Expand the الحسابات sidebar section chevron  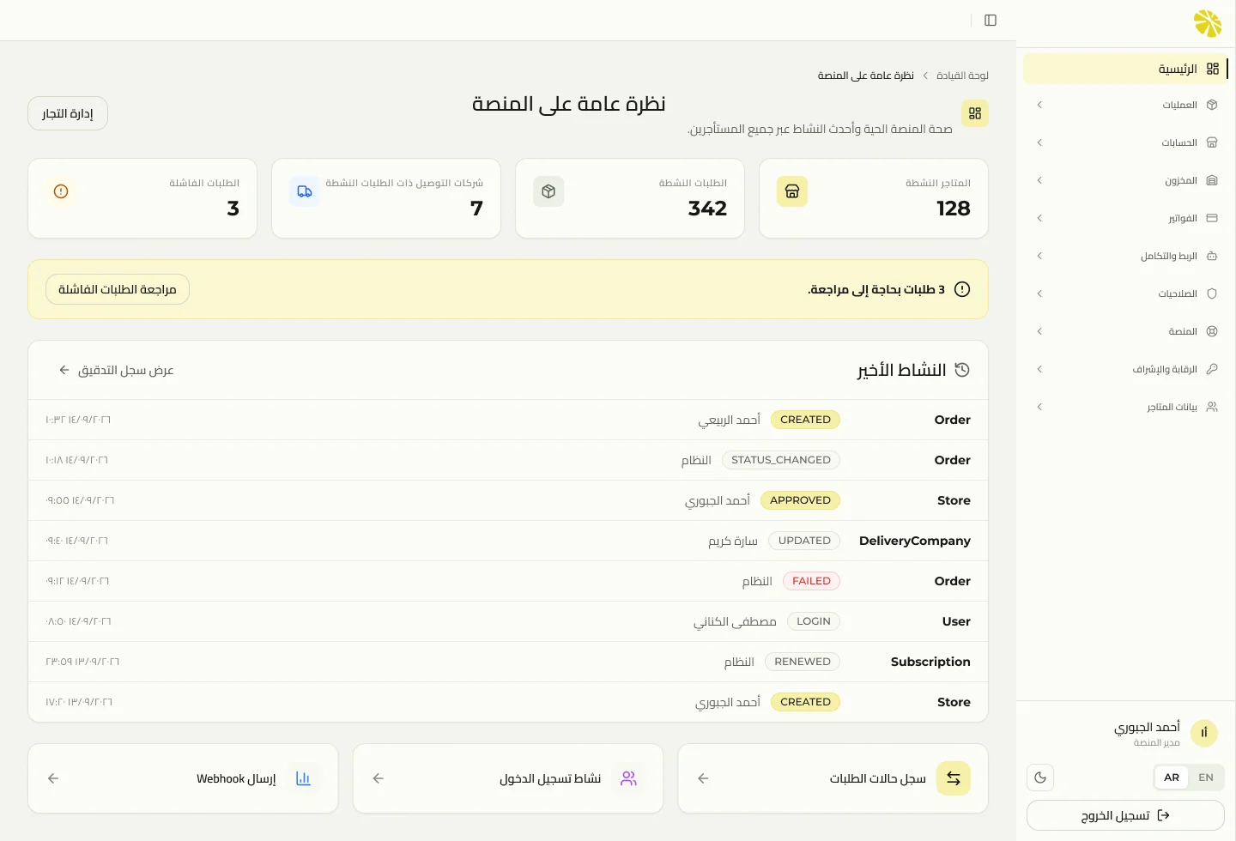[x=1039, y=142]
